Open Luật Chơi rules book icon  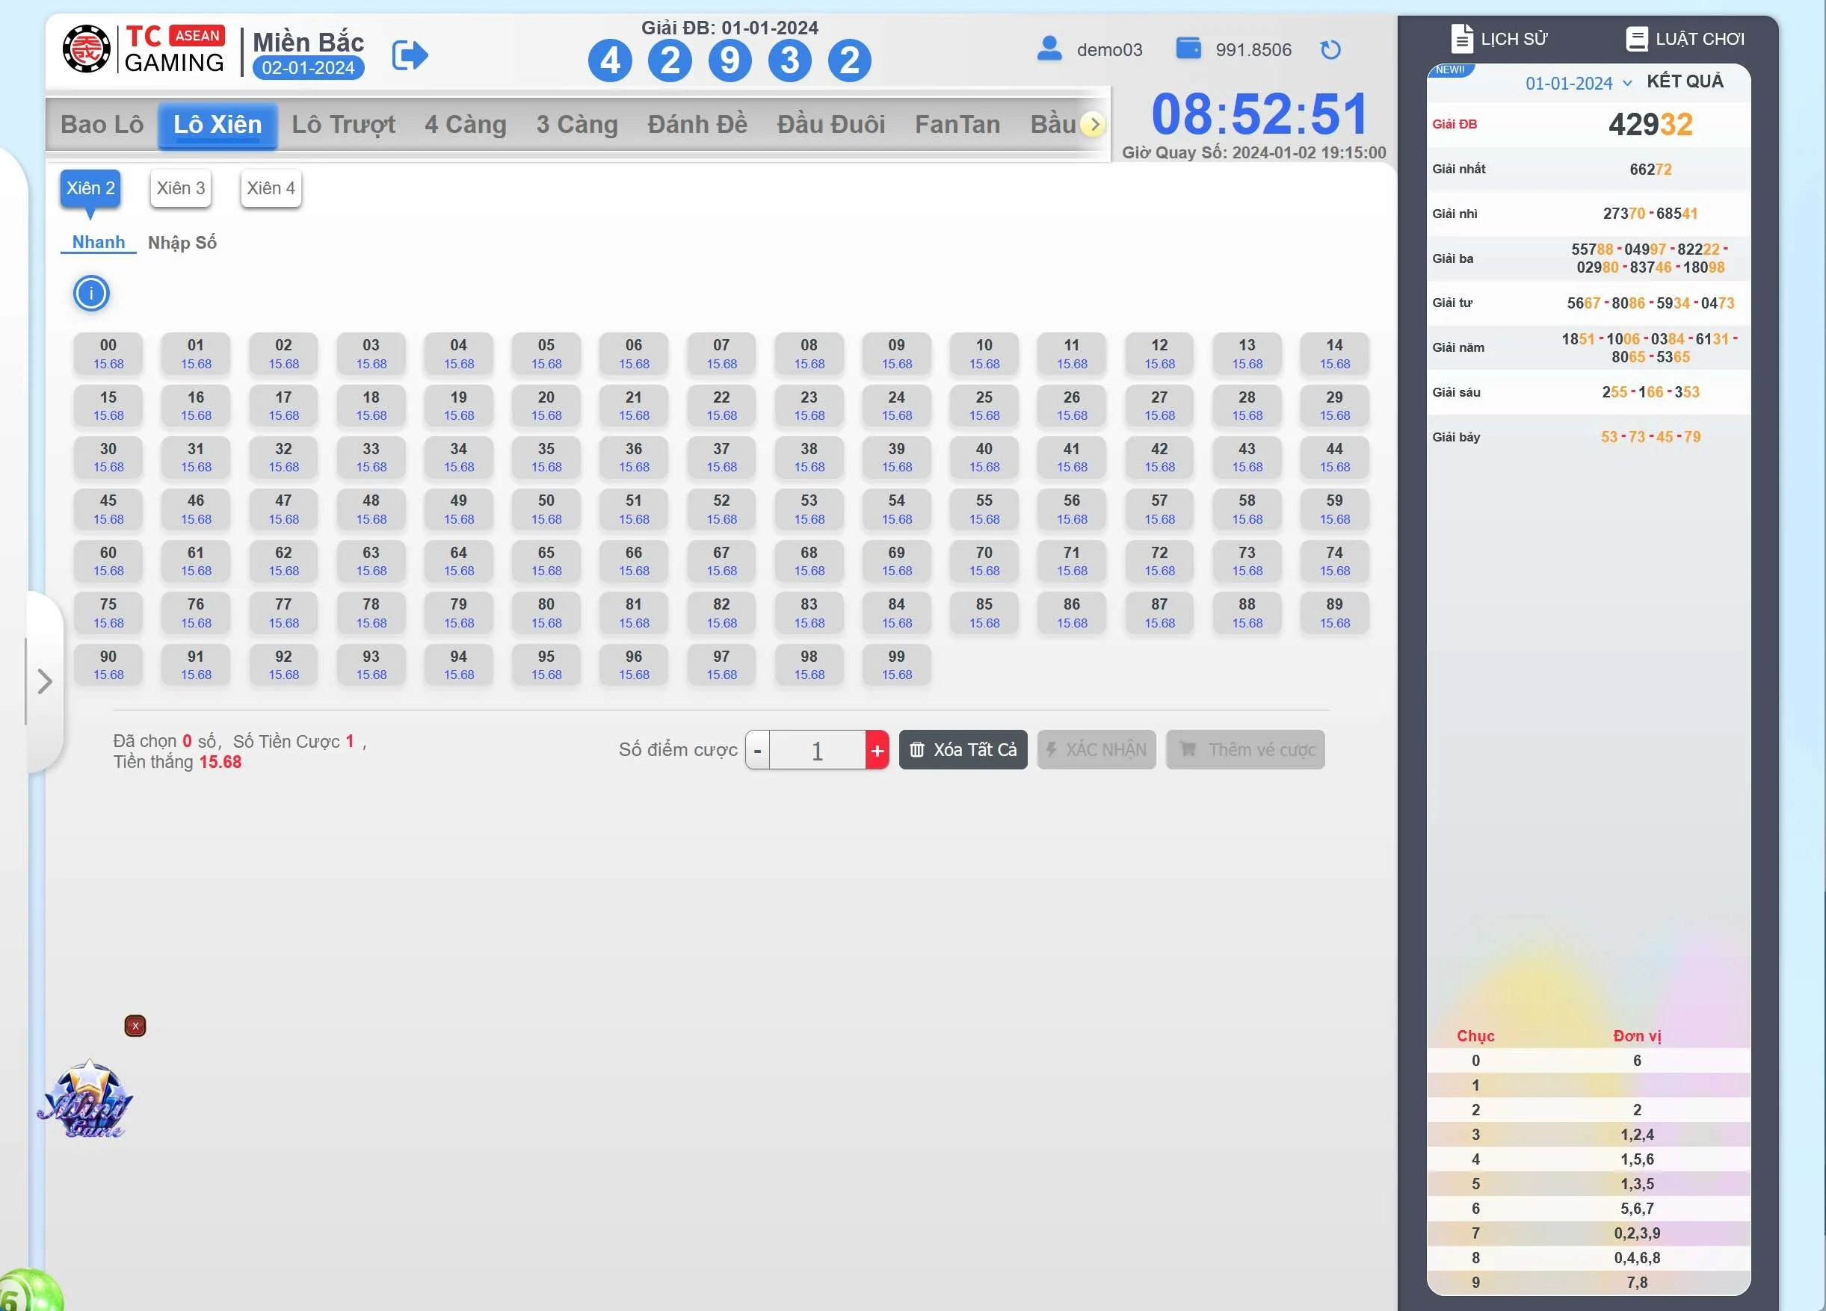pos(1636,38)
